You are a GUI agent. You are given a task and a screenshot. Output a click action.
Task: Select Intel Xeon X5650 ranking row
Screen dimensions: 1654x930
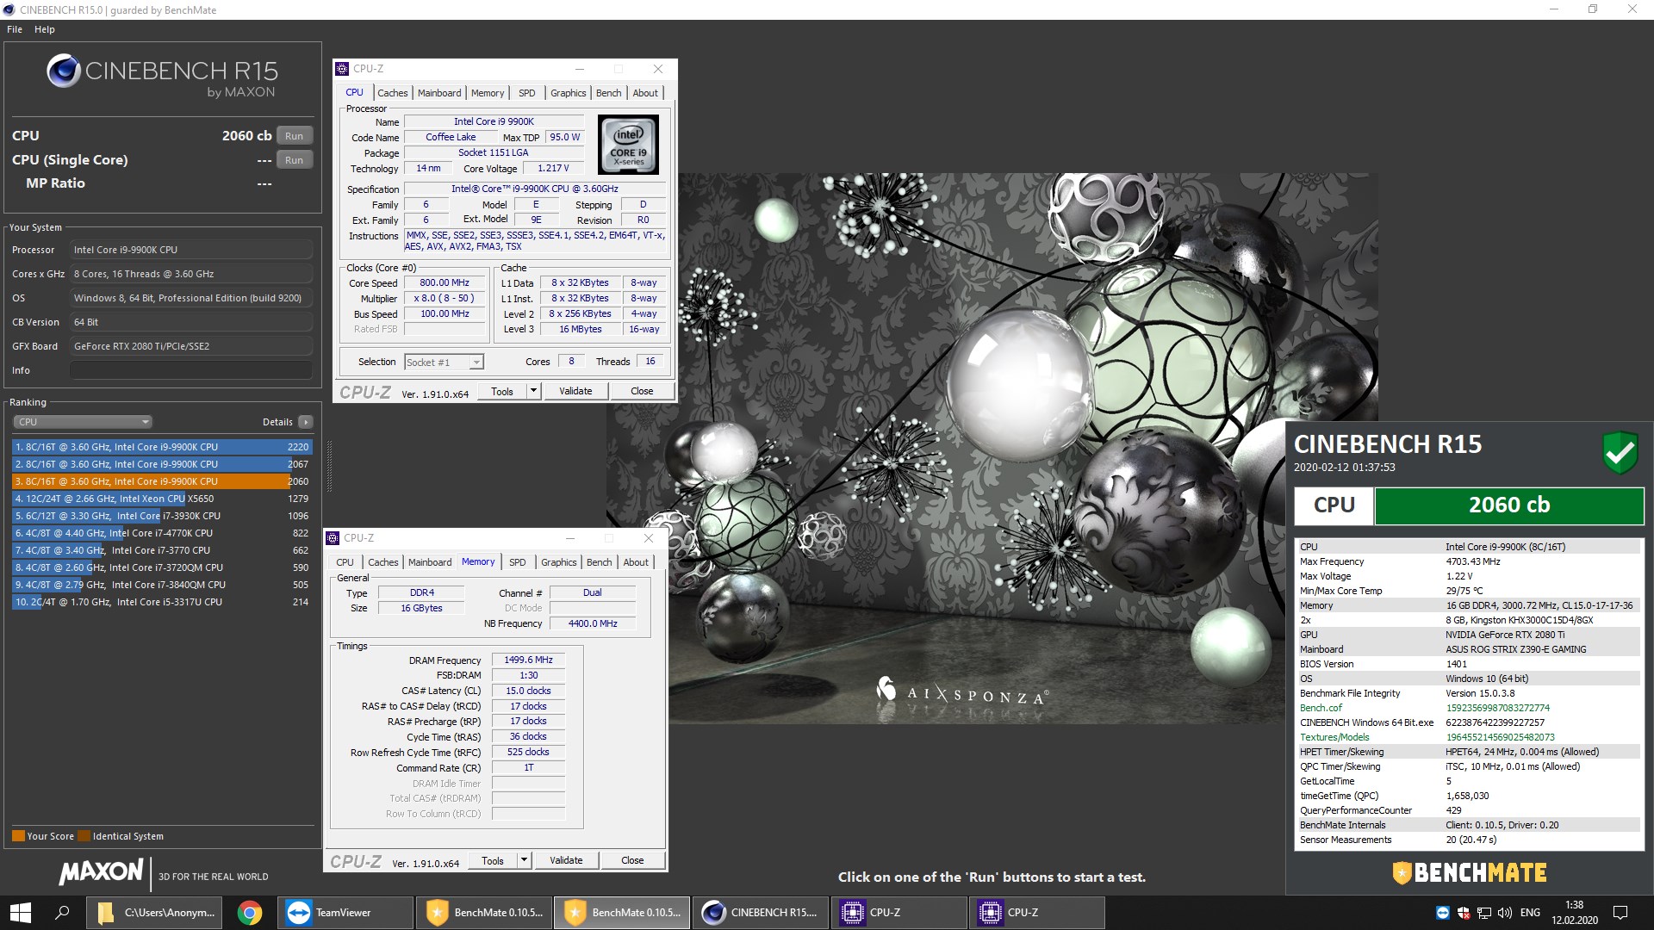[x=162, y=499]
